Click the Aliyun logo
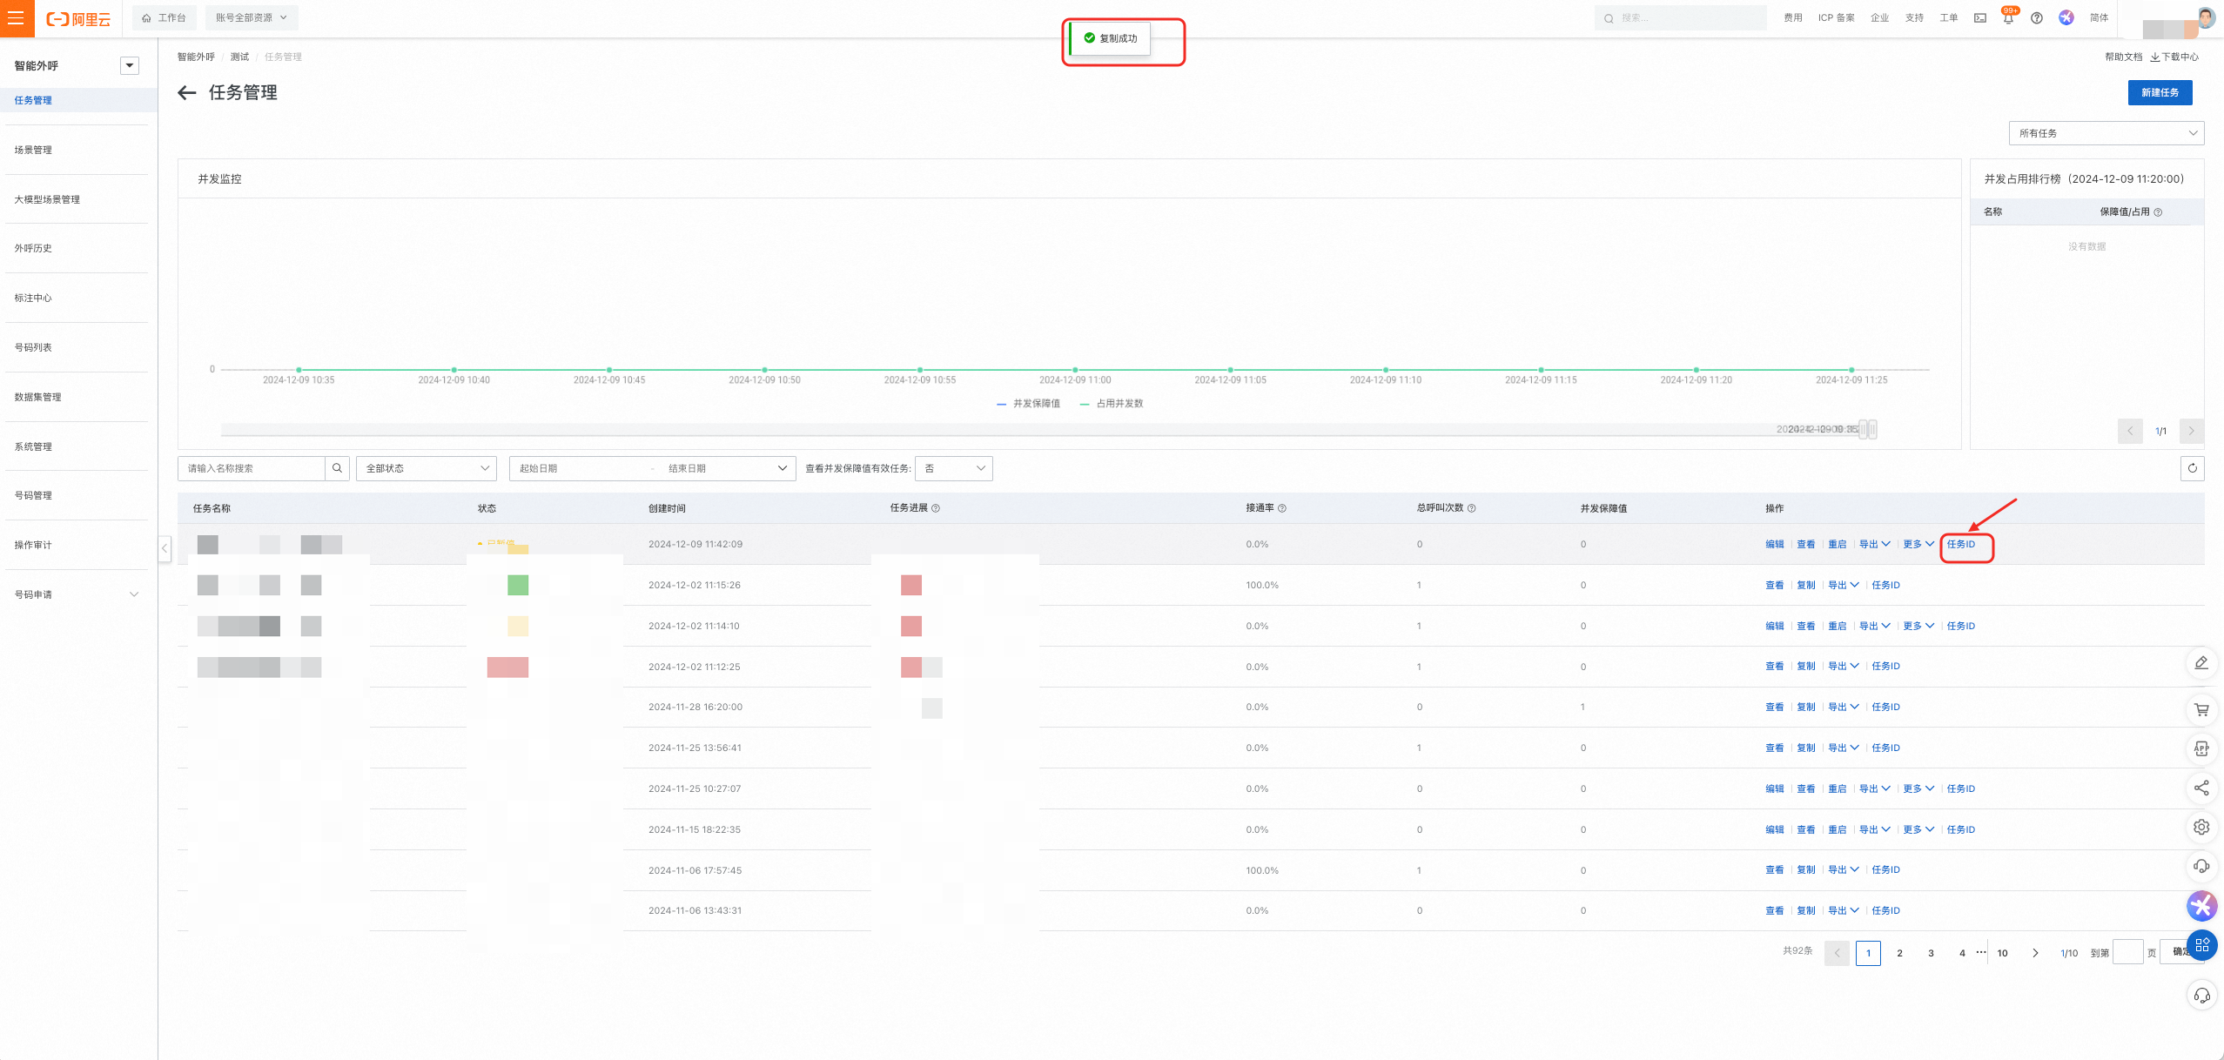 click(x=78, y=18)
